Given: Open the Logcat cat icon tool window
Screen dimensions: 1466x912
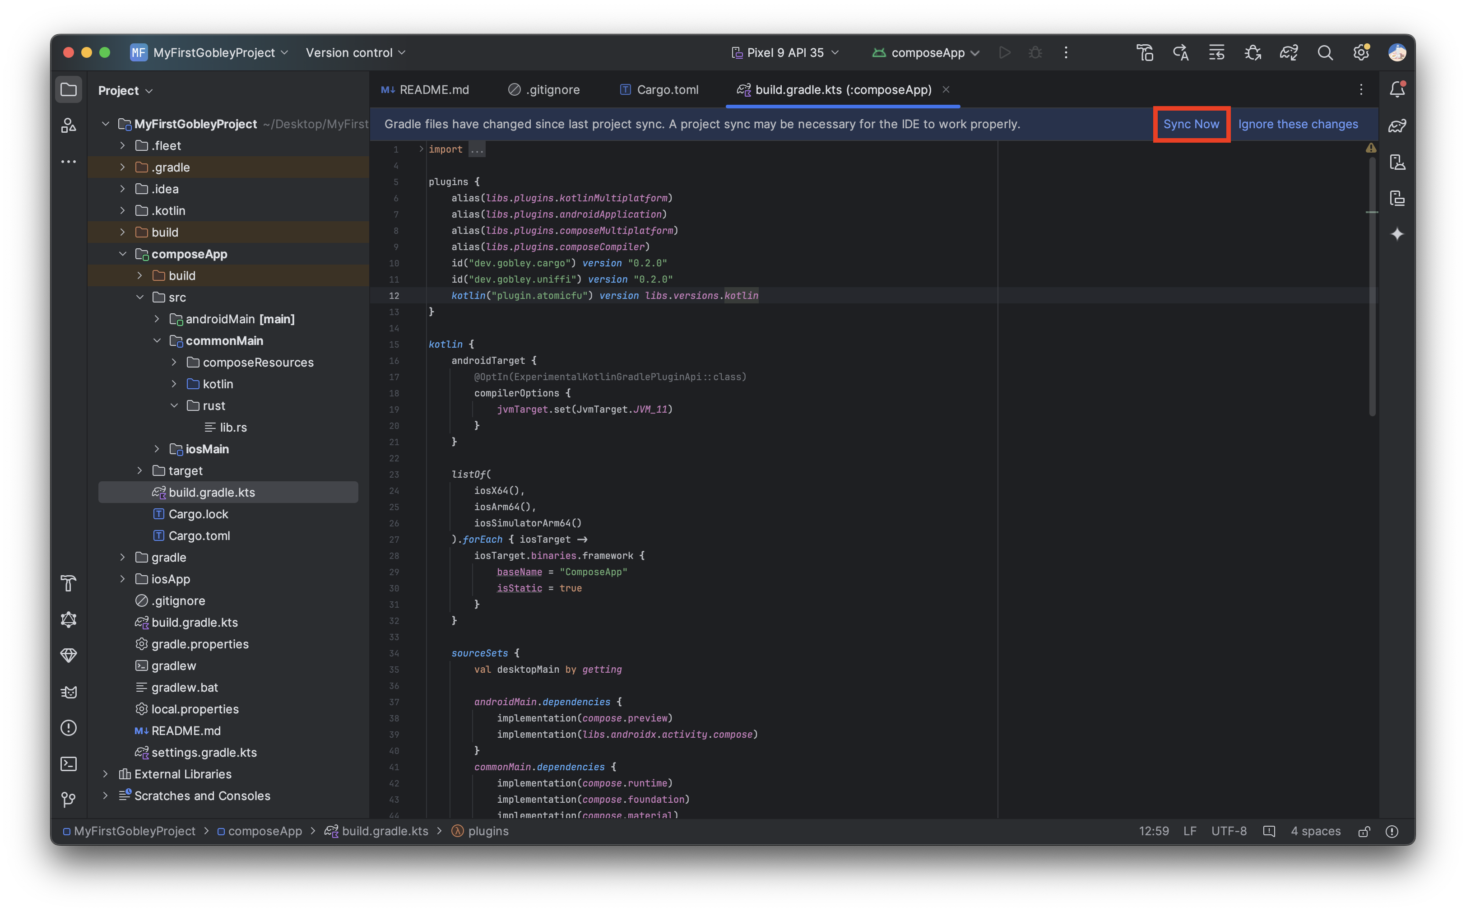Looking at the screenshot, I should (69, 692).
